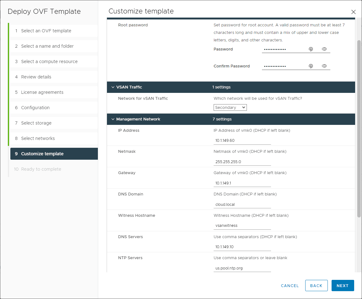
Task: Click the BACK button
Action: [316, 286]
